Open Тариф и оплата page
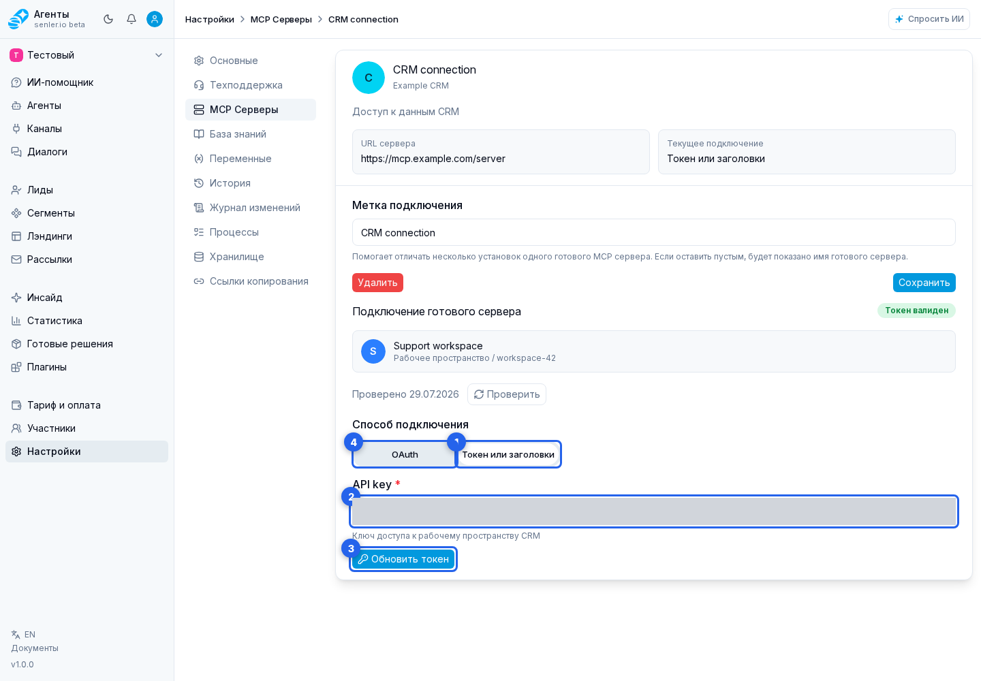The width and height of the screenshot is (981, 681). point(87,405)
